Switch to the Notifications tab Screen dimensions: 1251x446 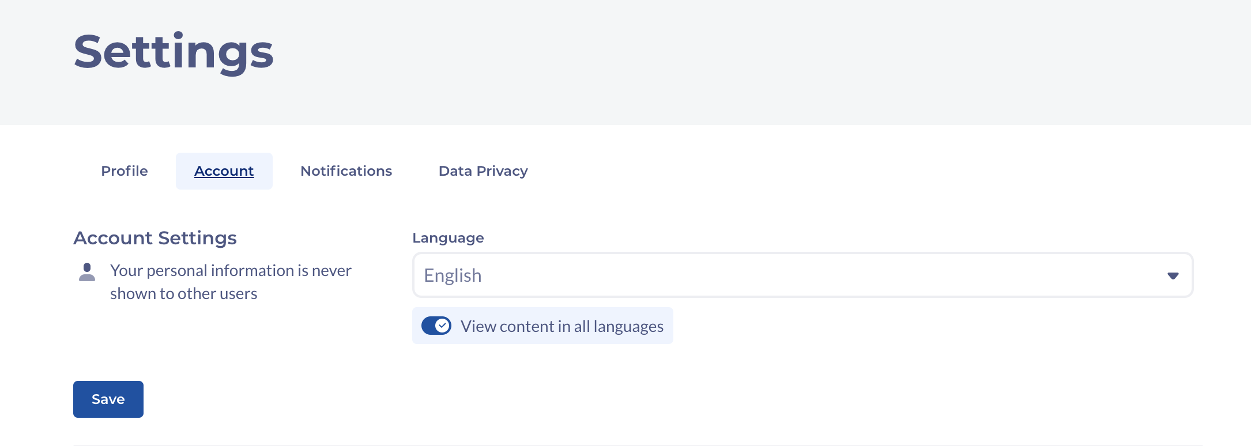[346, 171]
